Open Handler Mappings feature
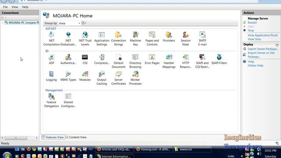This screenshot has width=281, height=158. (x=169, y=61)
